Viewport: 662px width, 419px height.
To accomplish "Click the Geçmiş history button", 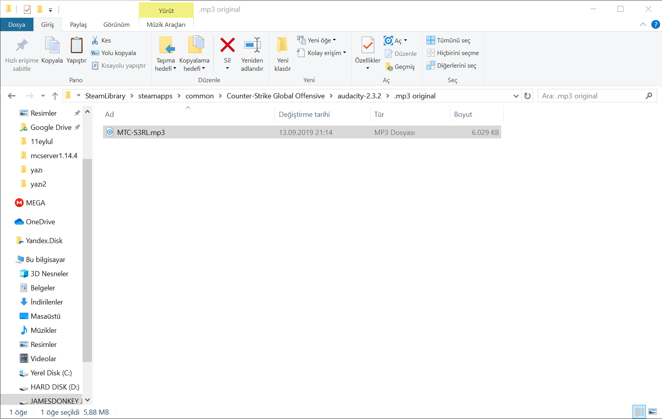I will point(401,66).
